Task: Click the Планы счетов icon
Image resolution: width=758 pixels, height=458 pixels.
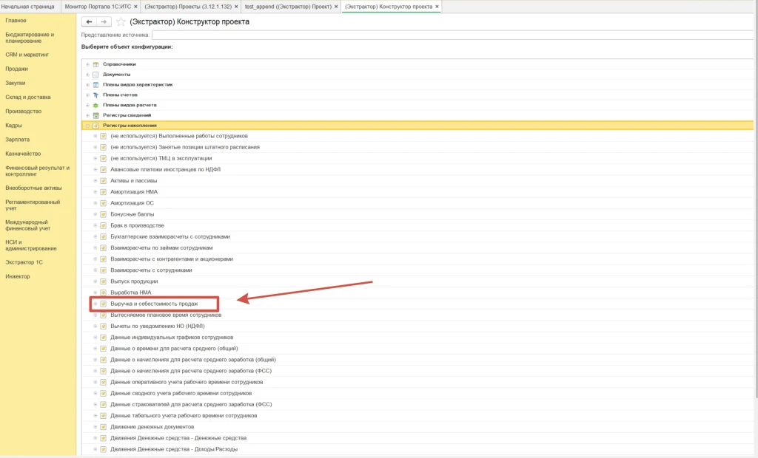Action: (x=95, y=95)
